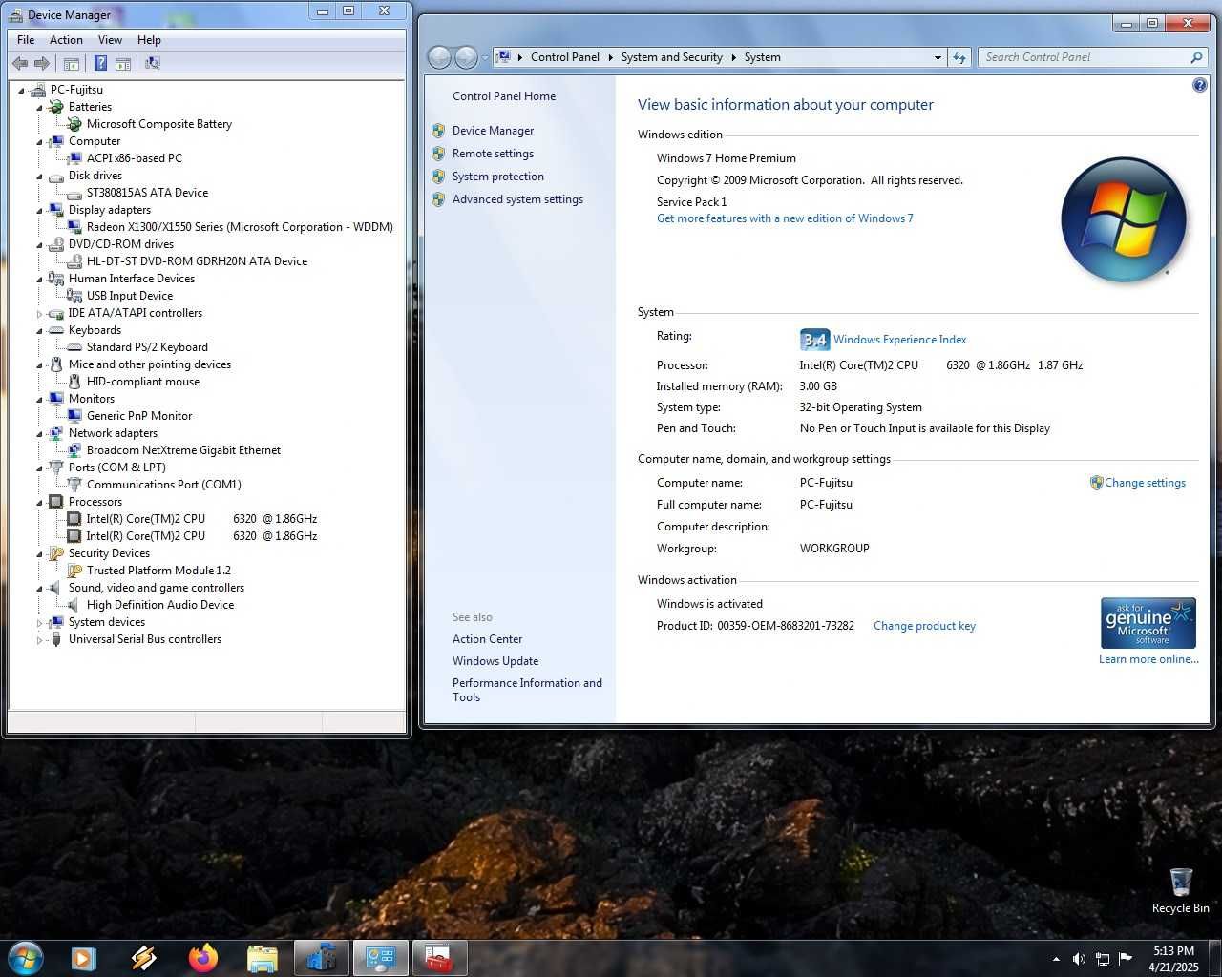This screenshot has width=1222, height=977.
Task: Toggle Show/Hide Console Tree toolbar icon
Action: coord(71,63)
